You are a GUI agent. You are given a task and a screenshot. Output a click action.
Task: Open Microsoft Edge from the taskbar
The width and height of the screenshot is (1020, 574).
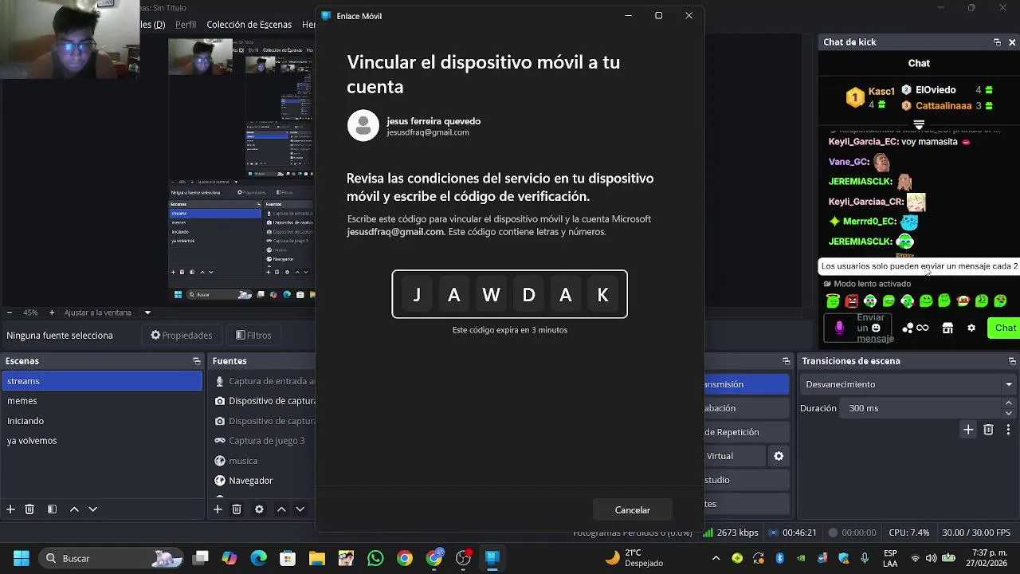(258, 558)
